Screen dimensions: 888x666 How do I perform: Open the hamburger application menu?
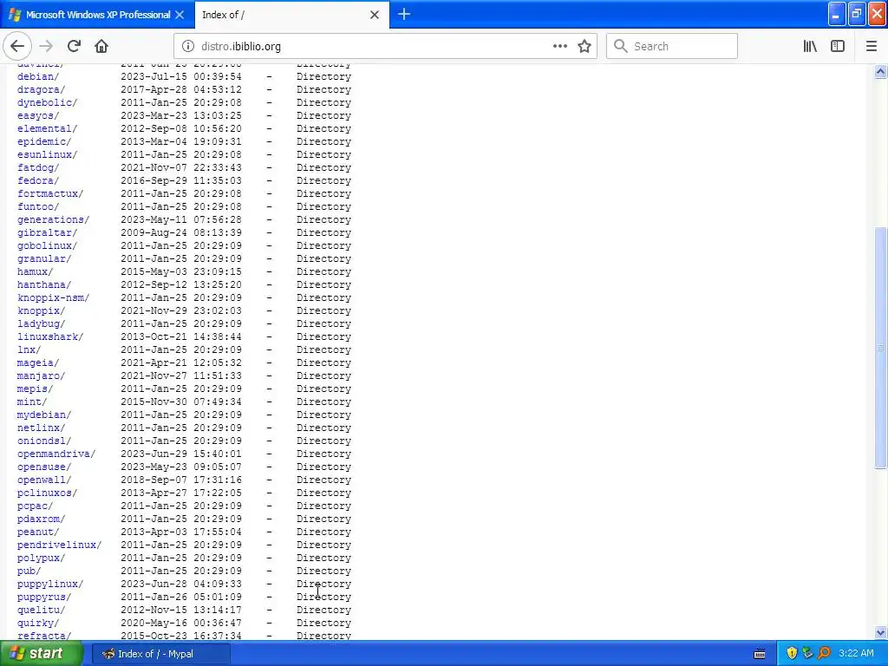[x=872, y=47]
